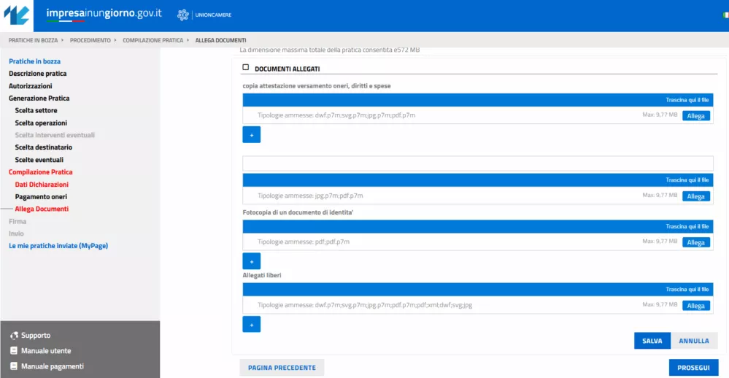Click the Italian flag language icon

[725, 15]
